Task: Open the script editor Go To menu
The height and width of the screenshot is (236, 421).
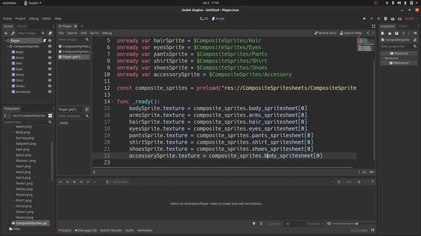Action: coord(94,33)
